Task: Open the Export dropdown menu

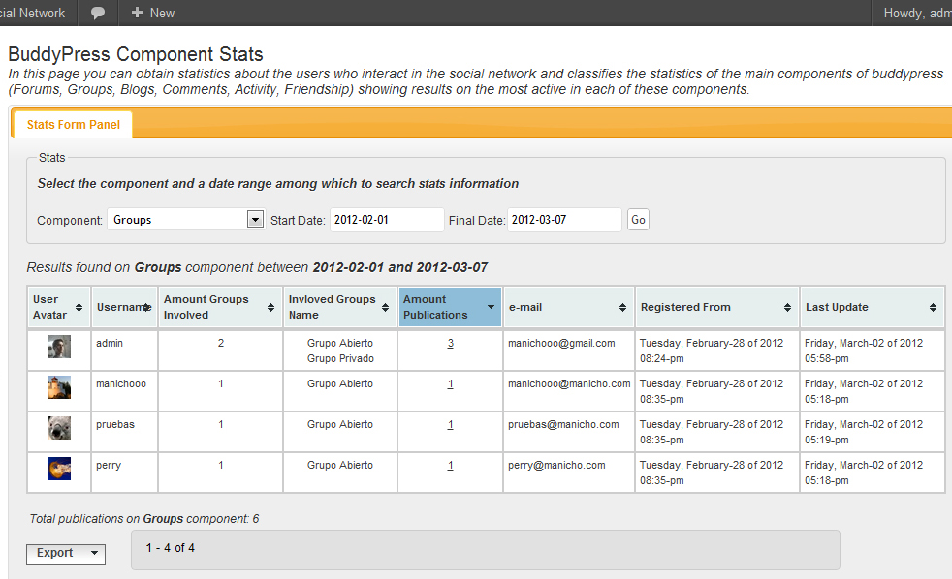Action: pos(66,554)
